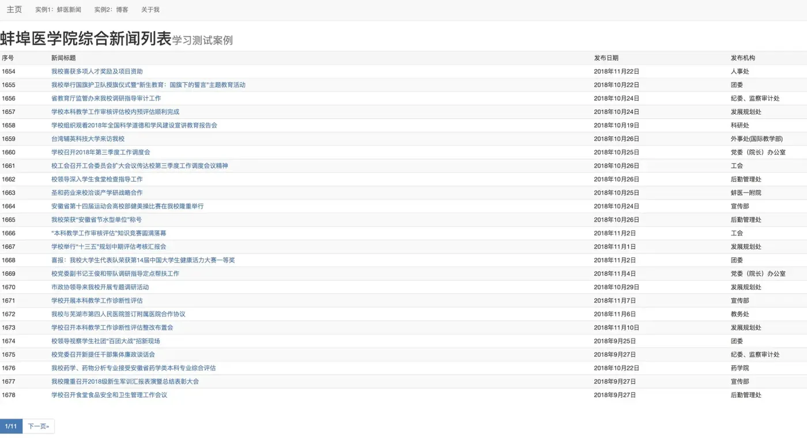Viewport: 807px width, 438px height.
Task: Open 校党委副书记王俊和带队调研指导定点帮扶工作
Action: tap(115, 273)
